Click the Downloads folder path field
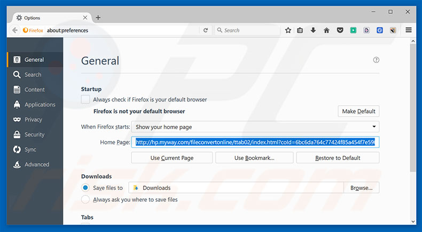This screenshot has height=232, width=422. 236,188
